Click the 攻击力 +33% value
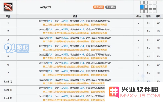The width and height of the screenshot is (163, 102). [x=65, y=46]
